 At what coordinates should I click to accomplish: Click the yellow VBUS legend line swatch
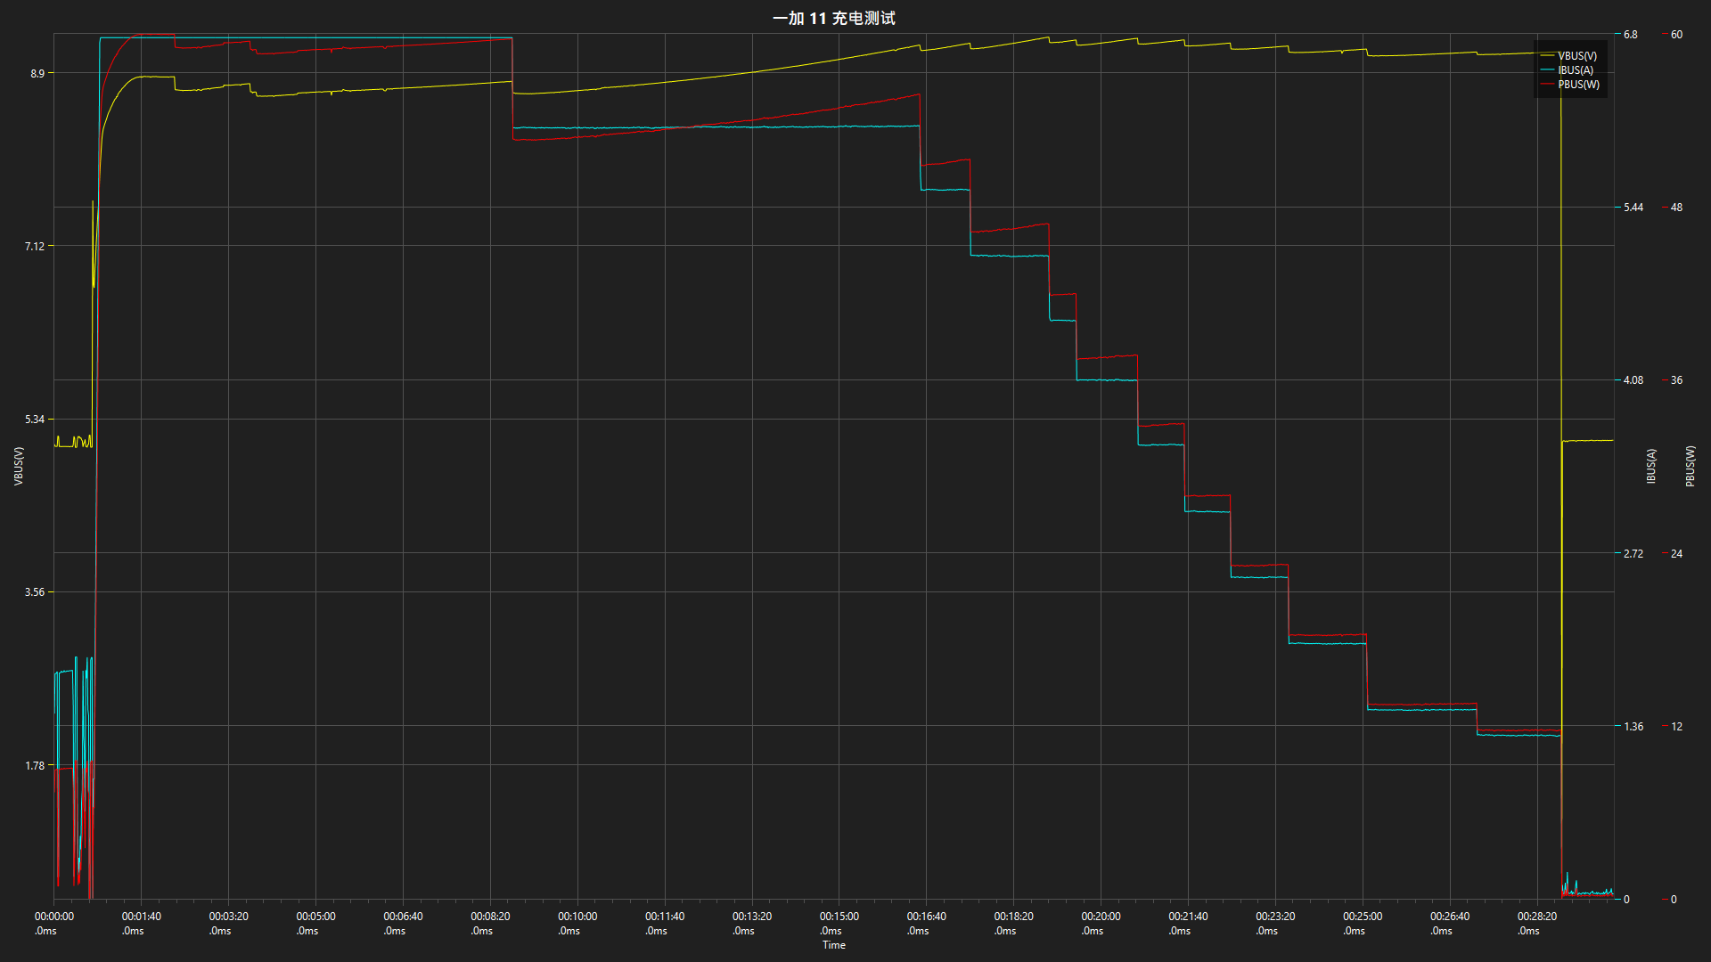click(1546, 56)
